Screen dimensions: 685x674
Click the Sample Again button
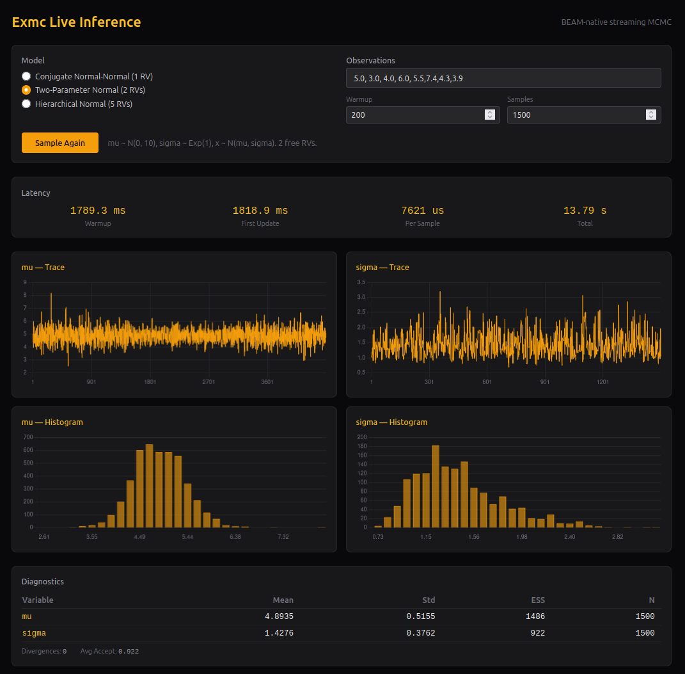(x=60, y=143)
